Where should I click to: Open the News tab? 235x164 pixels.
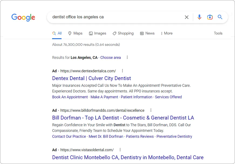tap(147, 33)
